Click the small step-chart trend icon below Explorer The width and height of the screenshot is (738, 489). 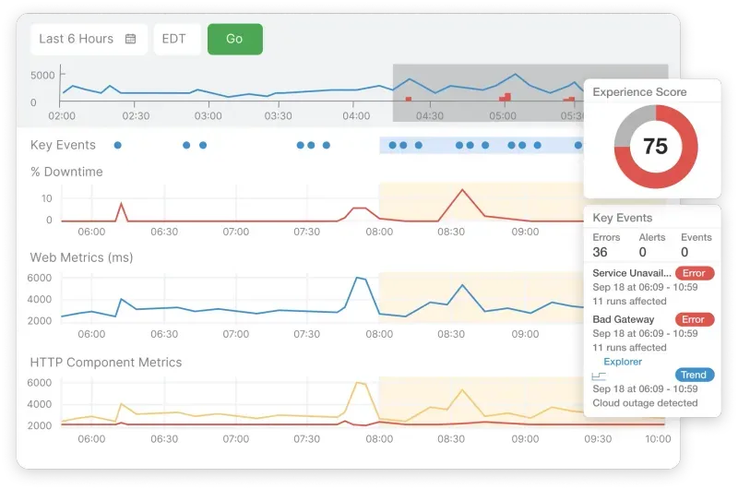click(x=599, y=376)
